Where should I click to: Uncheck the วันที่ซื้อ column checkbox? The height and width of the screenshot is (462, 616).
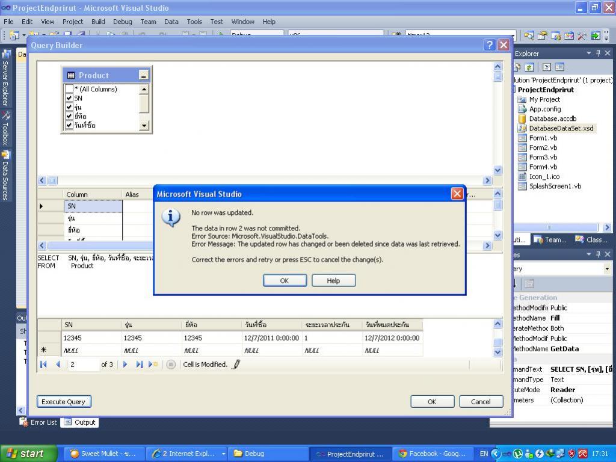point(69,125)
